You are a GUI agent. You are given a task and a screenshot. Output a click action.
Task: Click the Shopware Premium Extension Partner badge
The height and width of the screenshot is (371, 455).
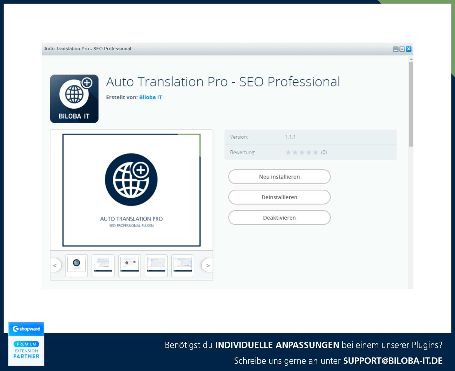[26, 344]
